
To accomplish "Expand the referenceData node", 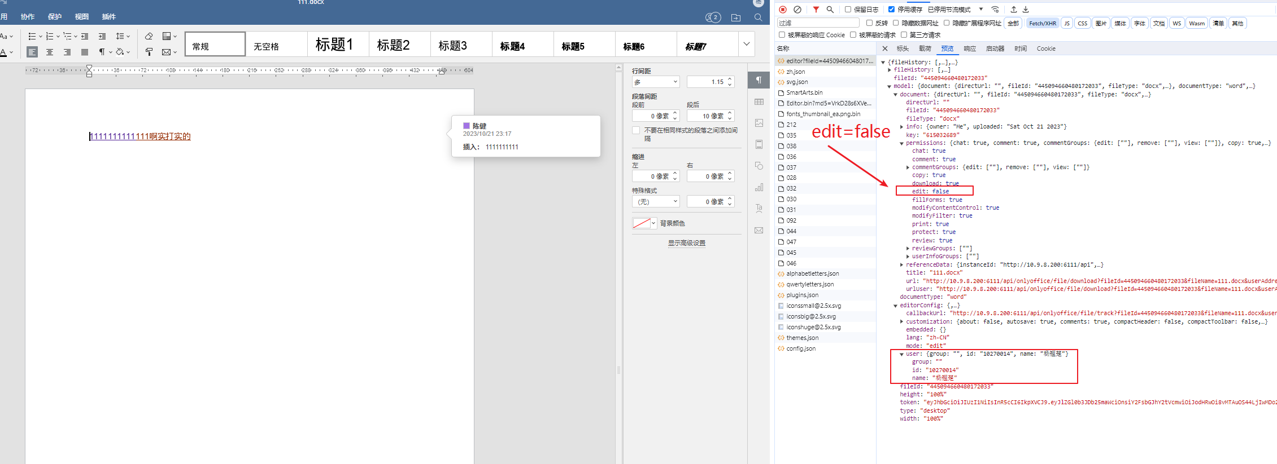I will [901, 264].
